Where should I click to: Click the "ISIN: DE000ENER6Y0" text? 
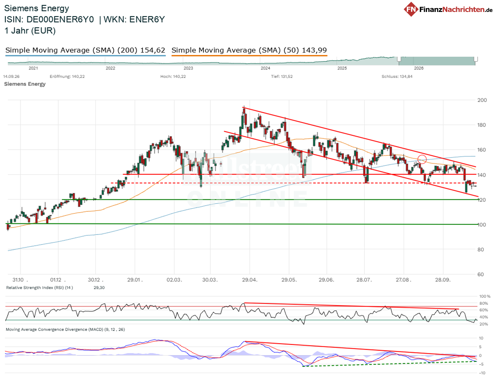(x=49, y=20)
